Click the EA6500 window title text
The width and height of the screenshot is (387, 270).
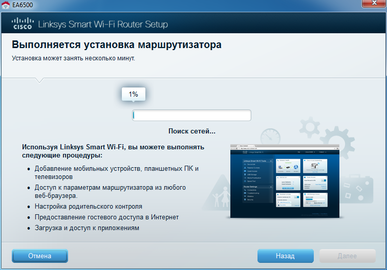23,5
